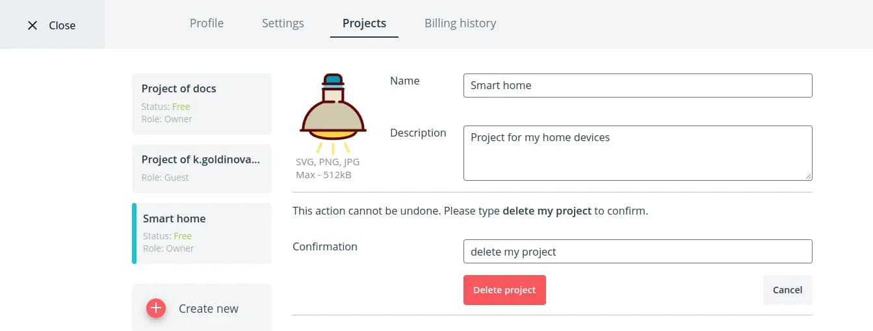Click the red plus icon
Screen dimensions: 873x331
pos(156,308)
